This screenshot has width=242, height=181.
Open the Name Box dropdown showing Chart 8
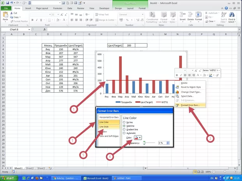[x=29, y=30]
